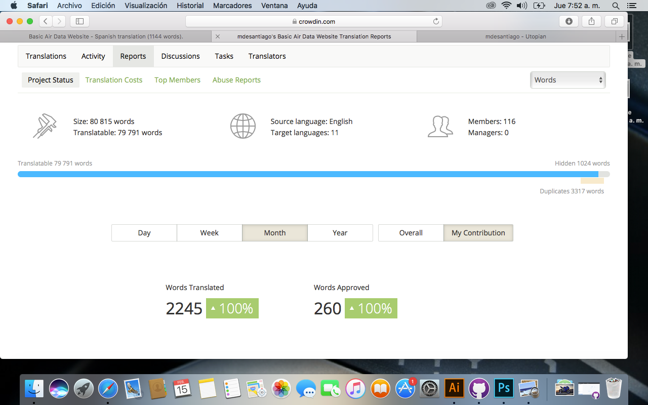Open iTunes in the dock
The height and width of the screenshot is (405, 648).
pos(355,388)
